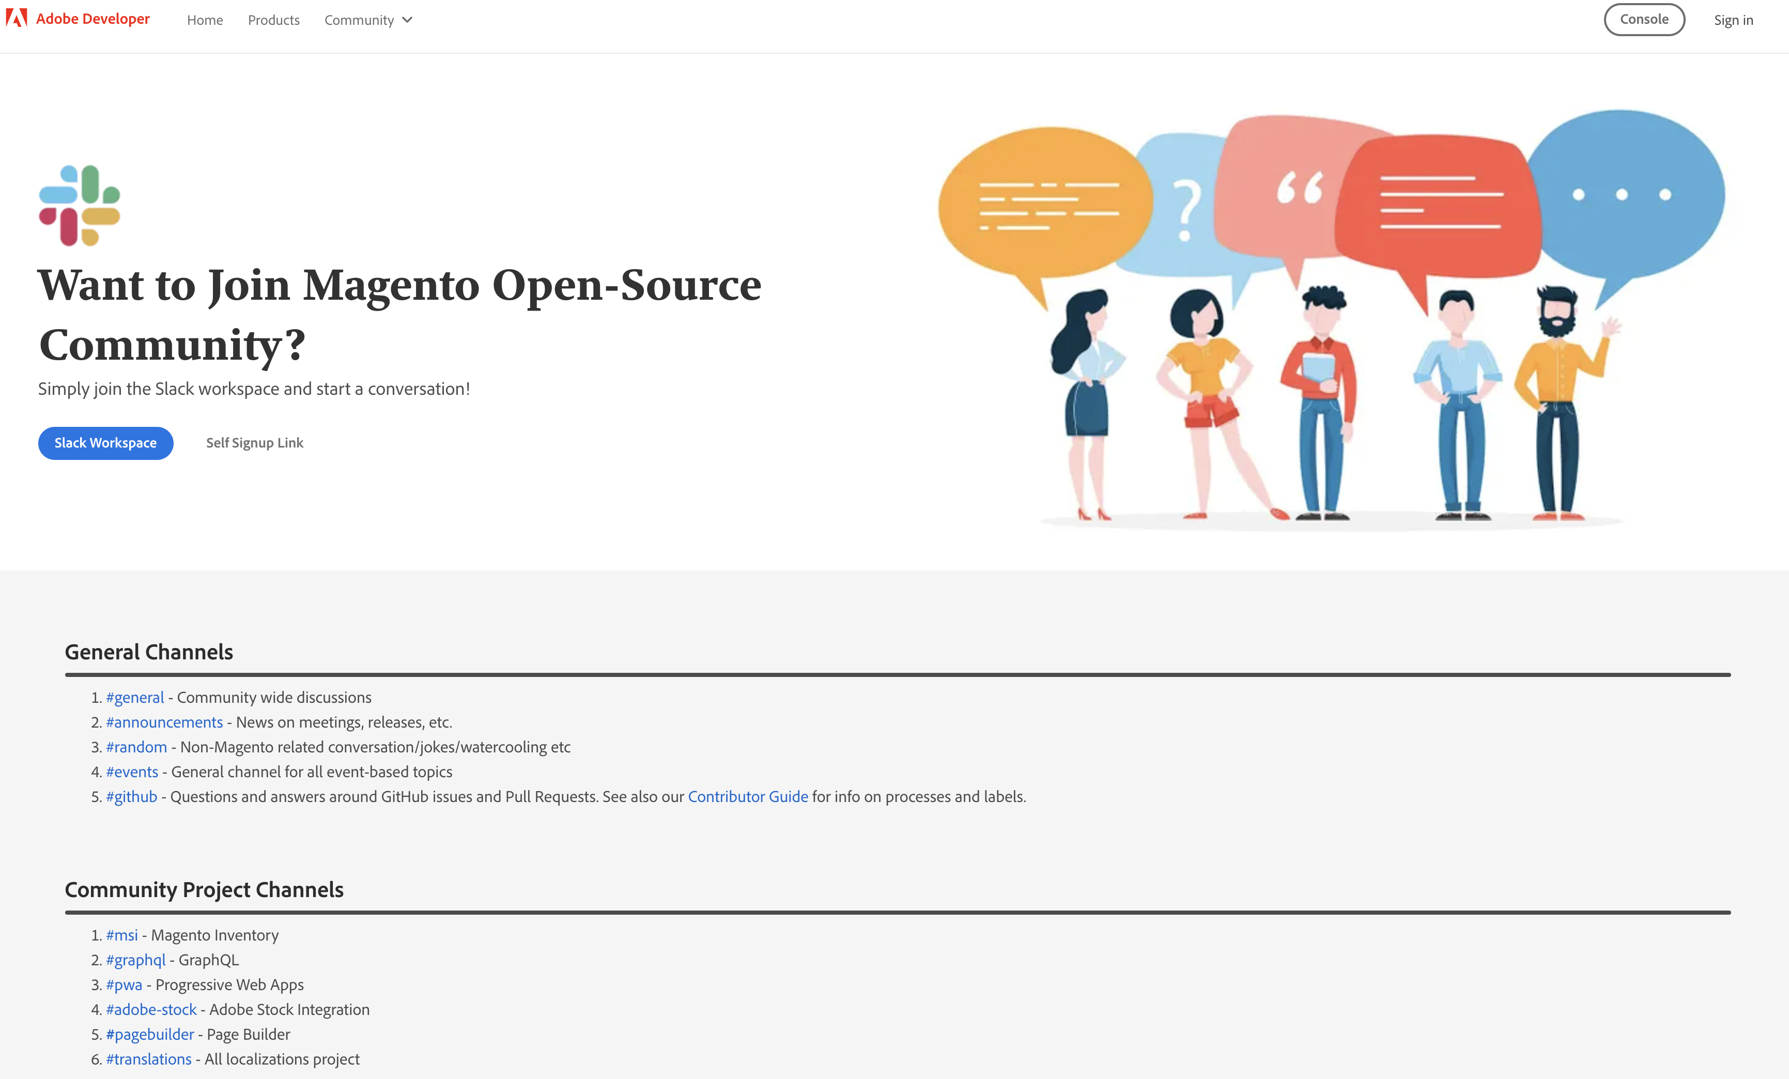Open the #general channel link
This screenshot has height=1079, width=1789.
tap(135, 697)
